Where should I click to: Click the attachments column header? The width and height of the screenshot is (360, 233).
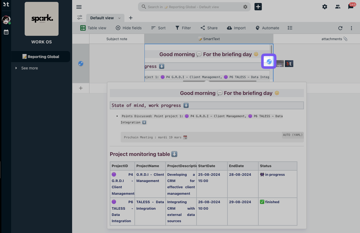tap(335, 39)
